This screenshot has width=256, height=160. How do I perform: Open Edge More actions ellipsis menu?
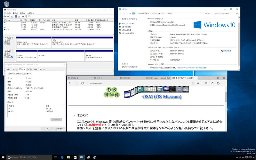click(x=224, y=83)
